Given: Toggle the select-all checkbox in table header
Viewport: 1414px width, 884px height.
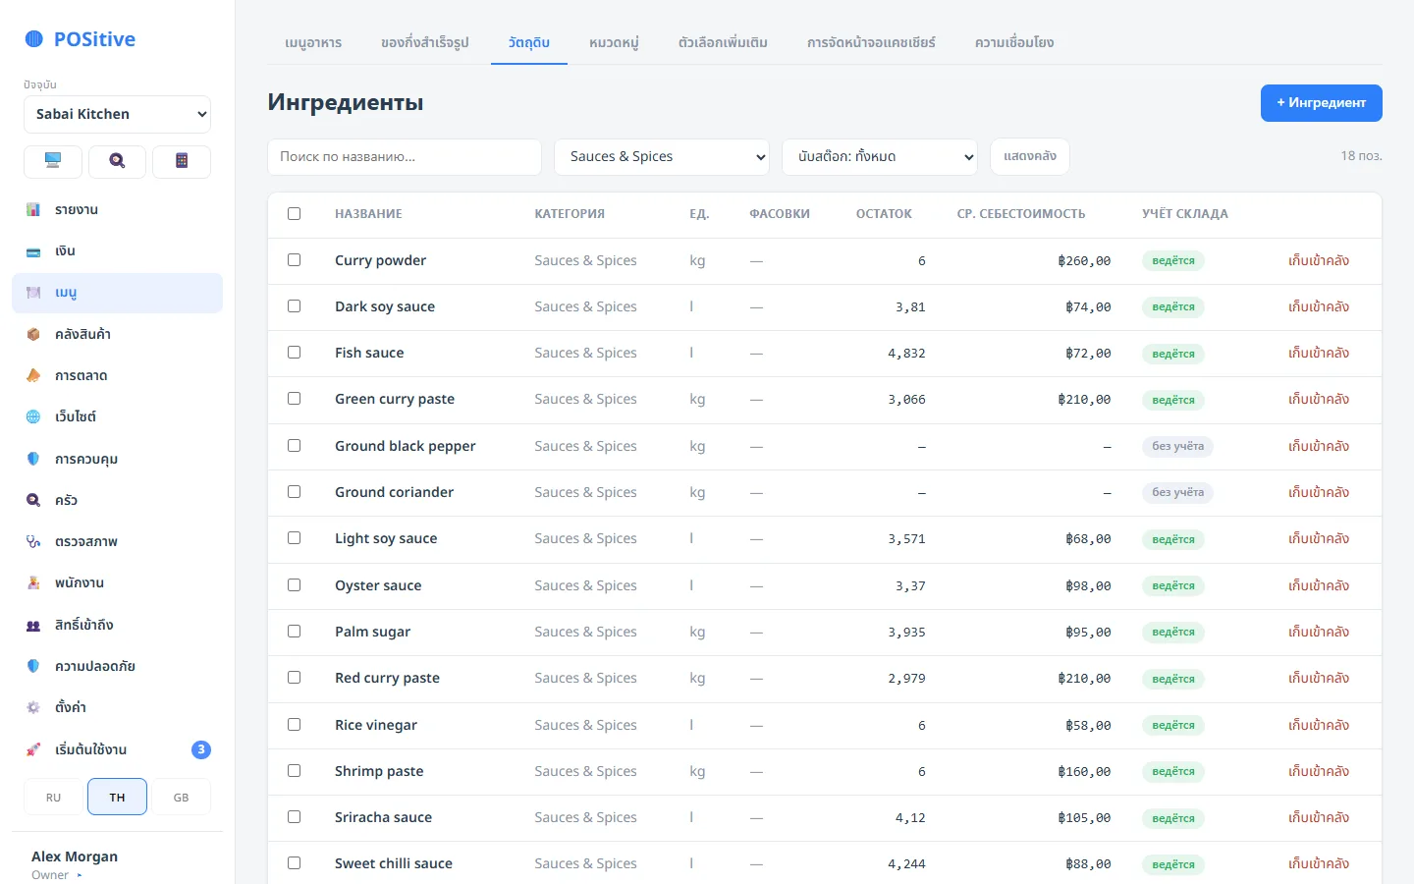Looking at the screenshot, I should (294, 213).
